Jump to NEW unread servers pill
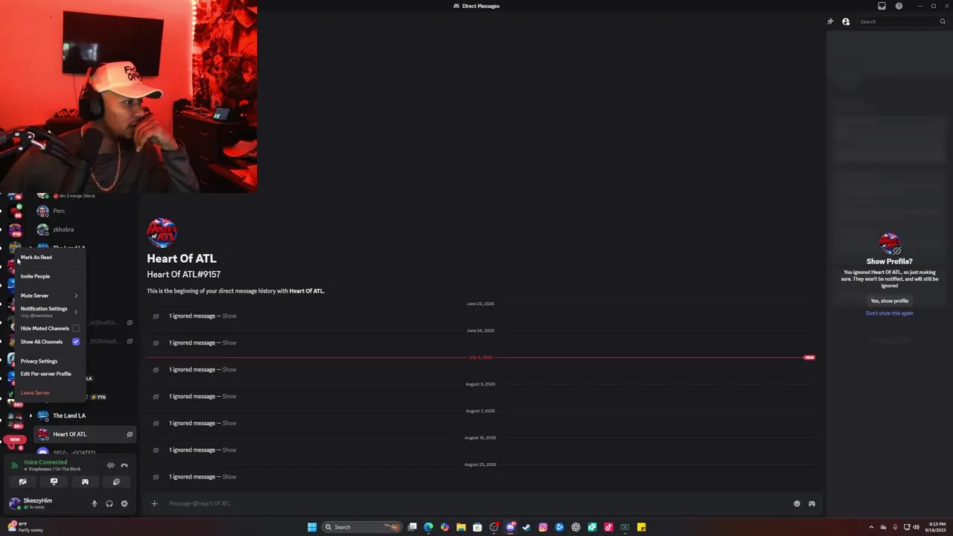 [15, 439]
